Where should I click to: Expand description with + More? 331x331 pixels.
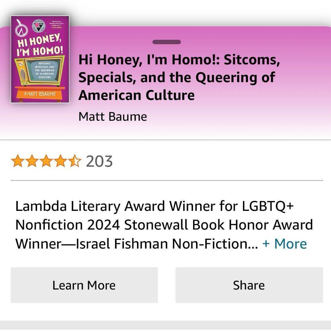[x=284, y=244]
